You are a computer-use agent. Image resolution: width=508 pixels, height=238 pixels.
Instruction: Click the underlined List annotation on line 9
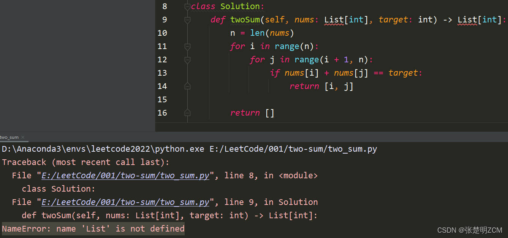pos(333,19)
